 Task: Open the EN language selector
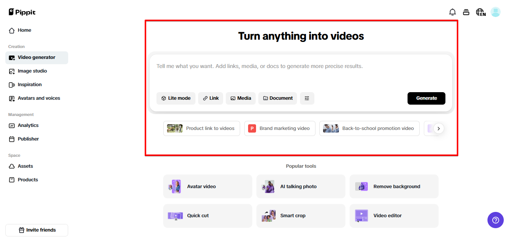tap(480, 12)
